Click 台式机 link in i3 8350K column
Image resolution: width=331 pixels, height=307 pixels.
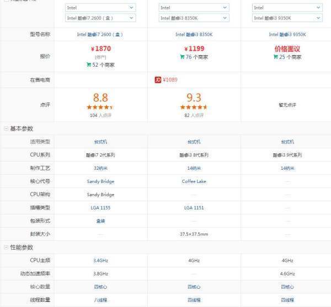194,142
